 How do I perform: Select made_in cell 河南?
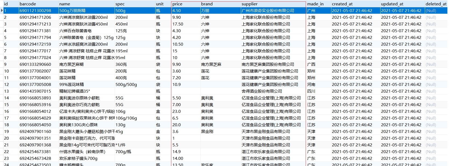click(x=319, y=84)
